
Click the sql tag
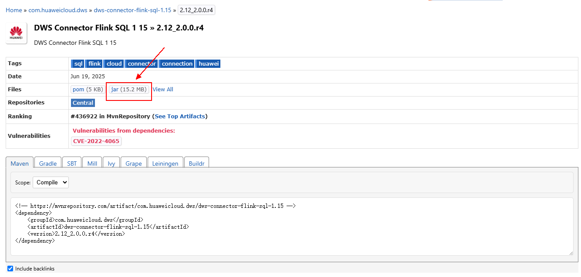point(78,63)
